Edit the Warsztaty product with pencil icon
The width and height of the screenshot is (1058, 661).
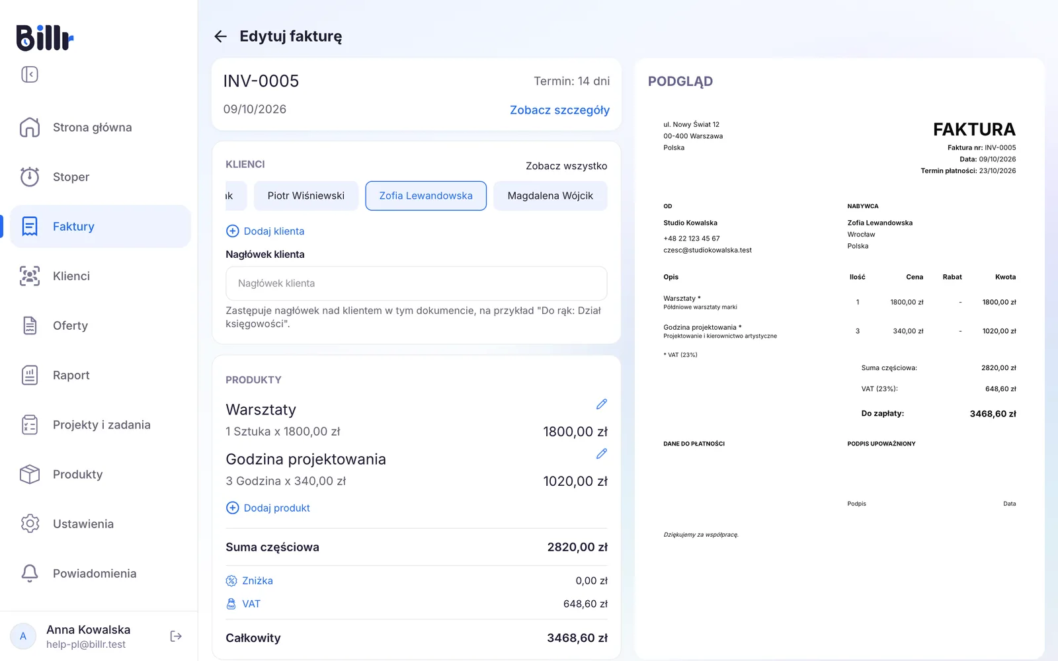click(x=601, y=404)
